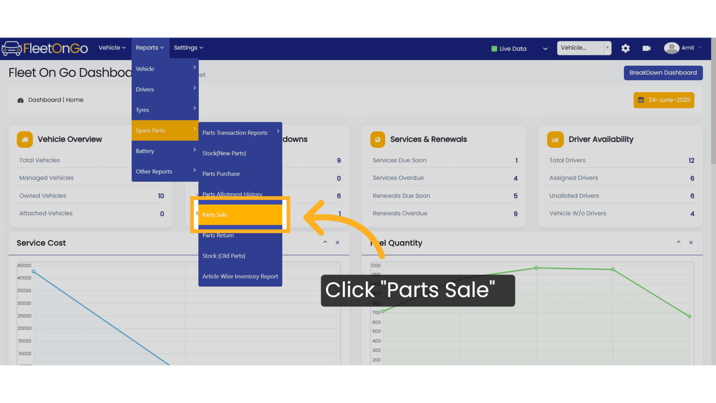Click Managed Vehicles row label

click(47, 178)
